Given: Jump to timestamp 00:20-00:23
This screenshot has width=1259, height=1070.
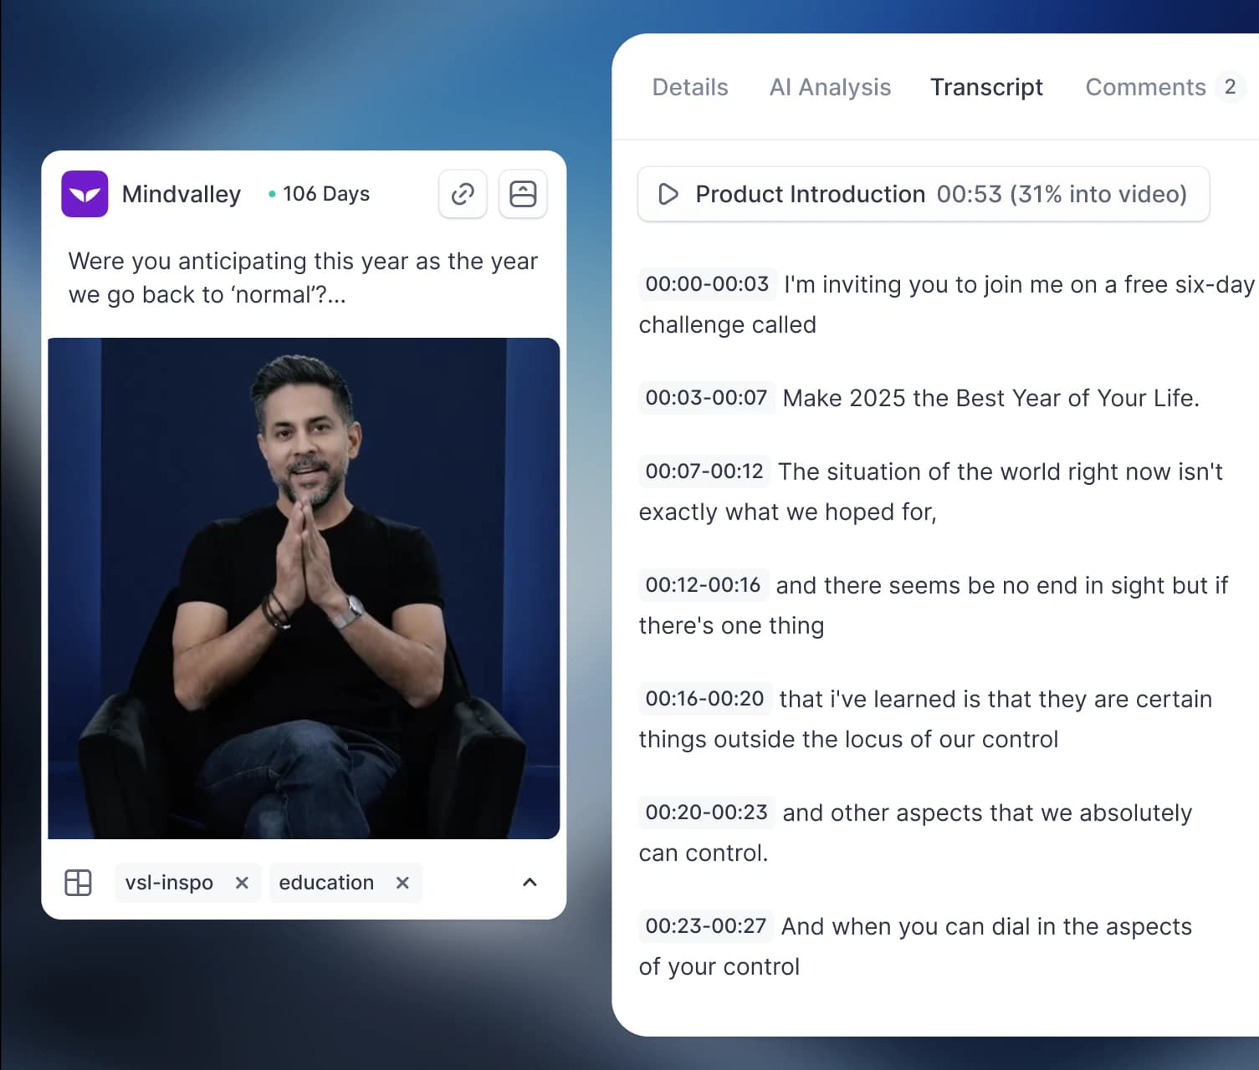Looking at the screenshot, I should point(706,813).
